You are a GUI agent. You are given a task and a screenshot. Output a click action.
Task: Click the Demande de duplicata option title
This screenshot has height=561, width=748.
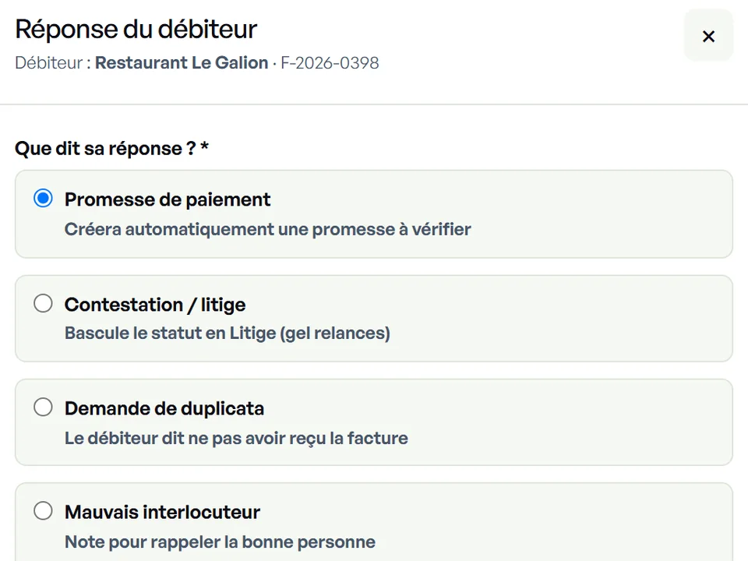coord(164,408)
